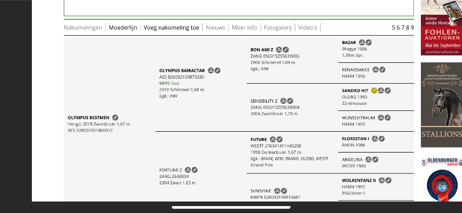Click edit pencil next to OLYMPUS BESTMEN
The image size is (462, 213).
point(115,118)
